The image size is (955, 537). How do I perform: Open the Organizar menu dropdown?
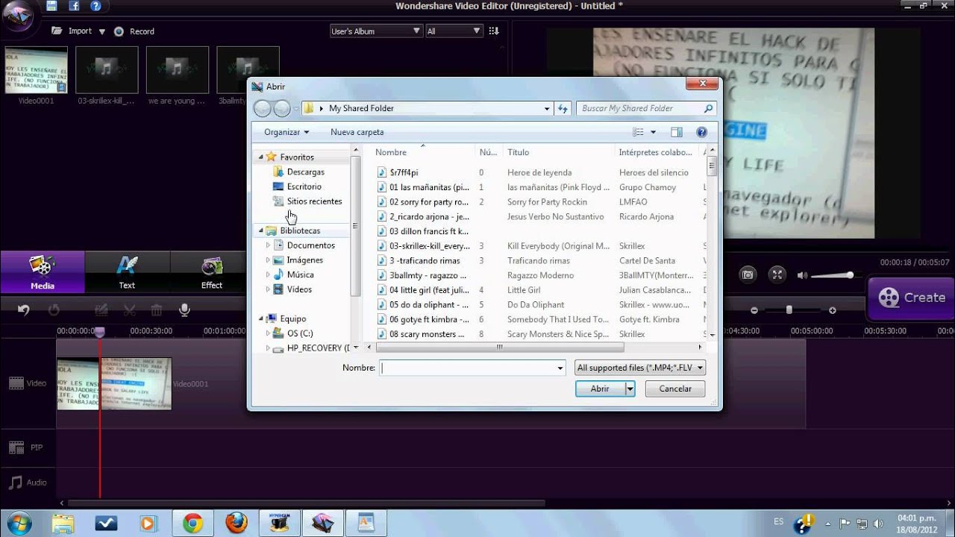tap(286, 132)
